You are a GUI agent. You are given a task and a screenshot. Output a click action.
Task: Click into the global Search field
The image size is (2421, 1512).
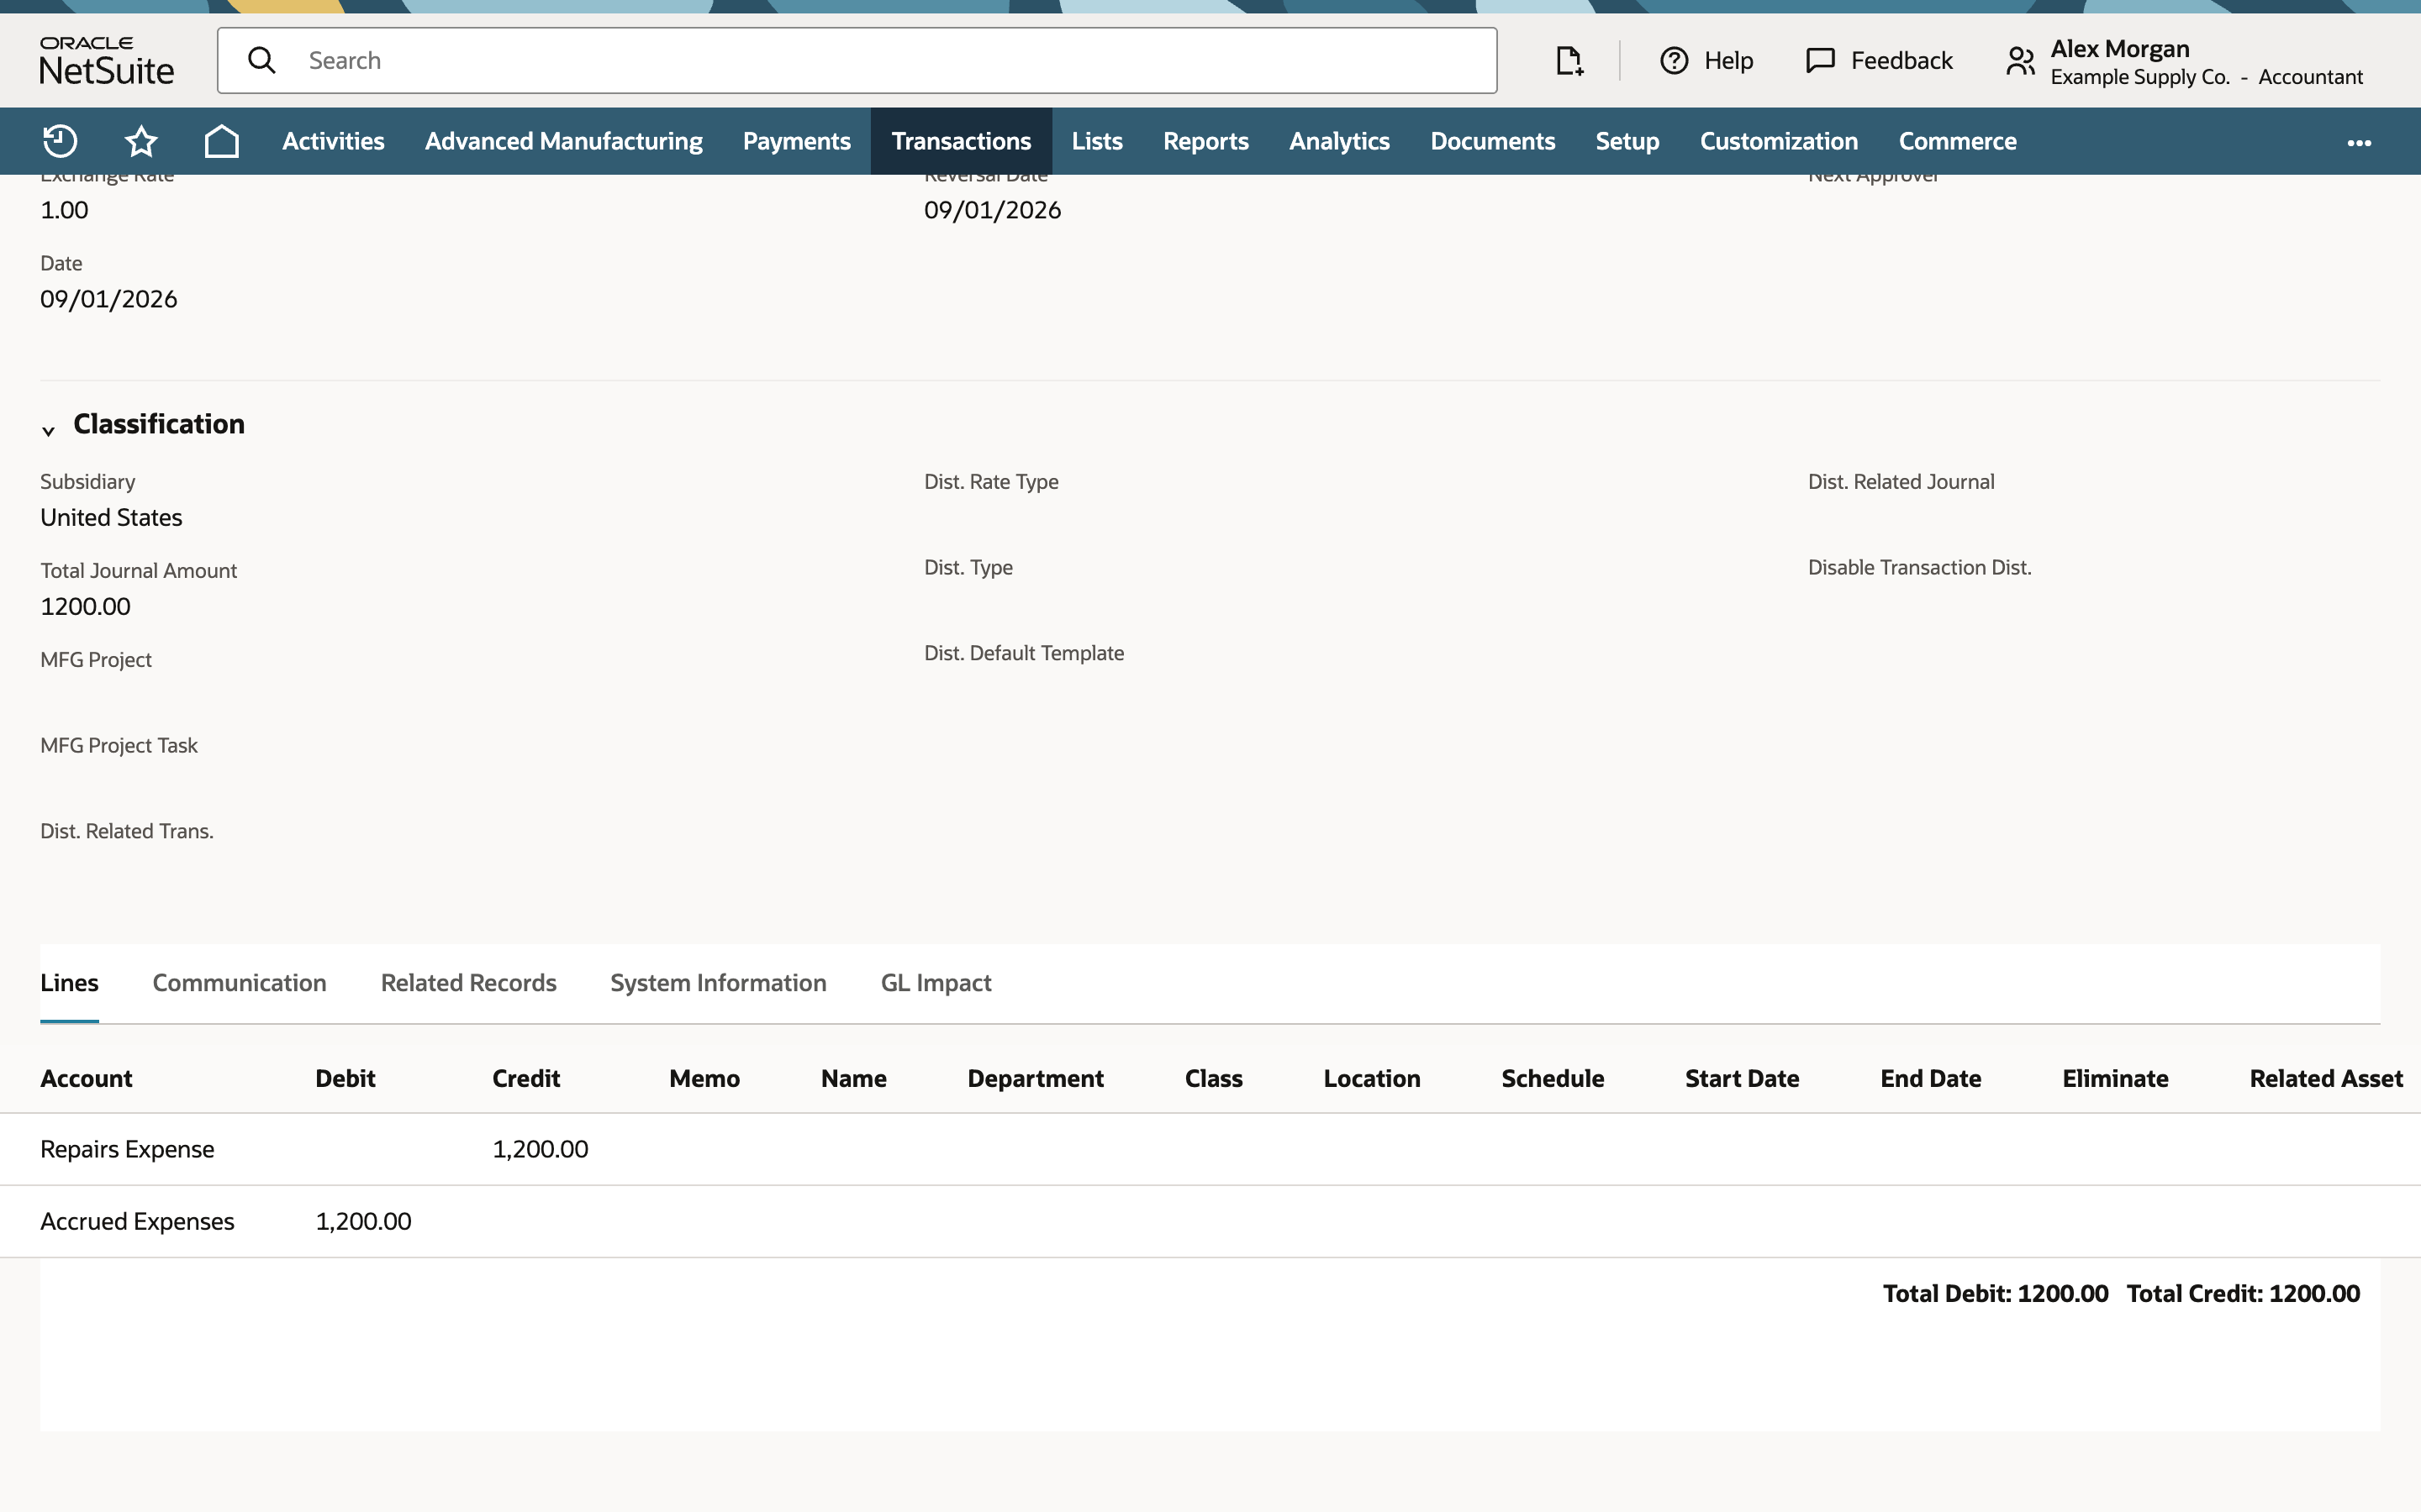coord(857,60)
